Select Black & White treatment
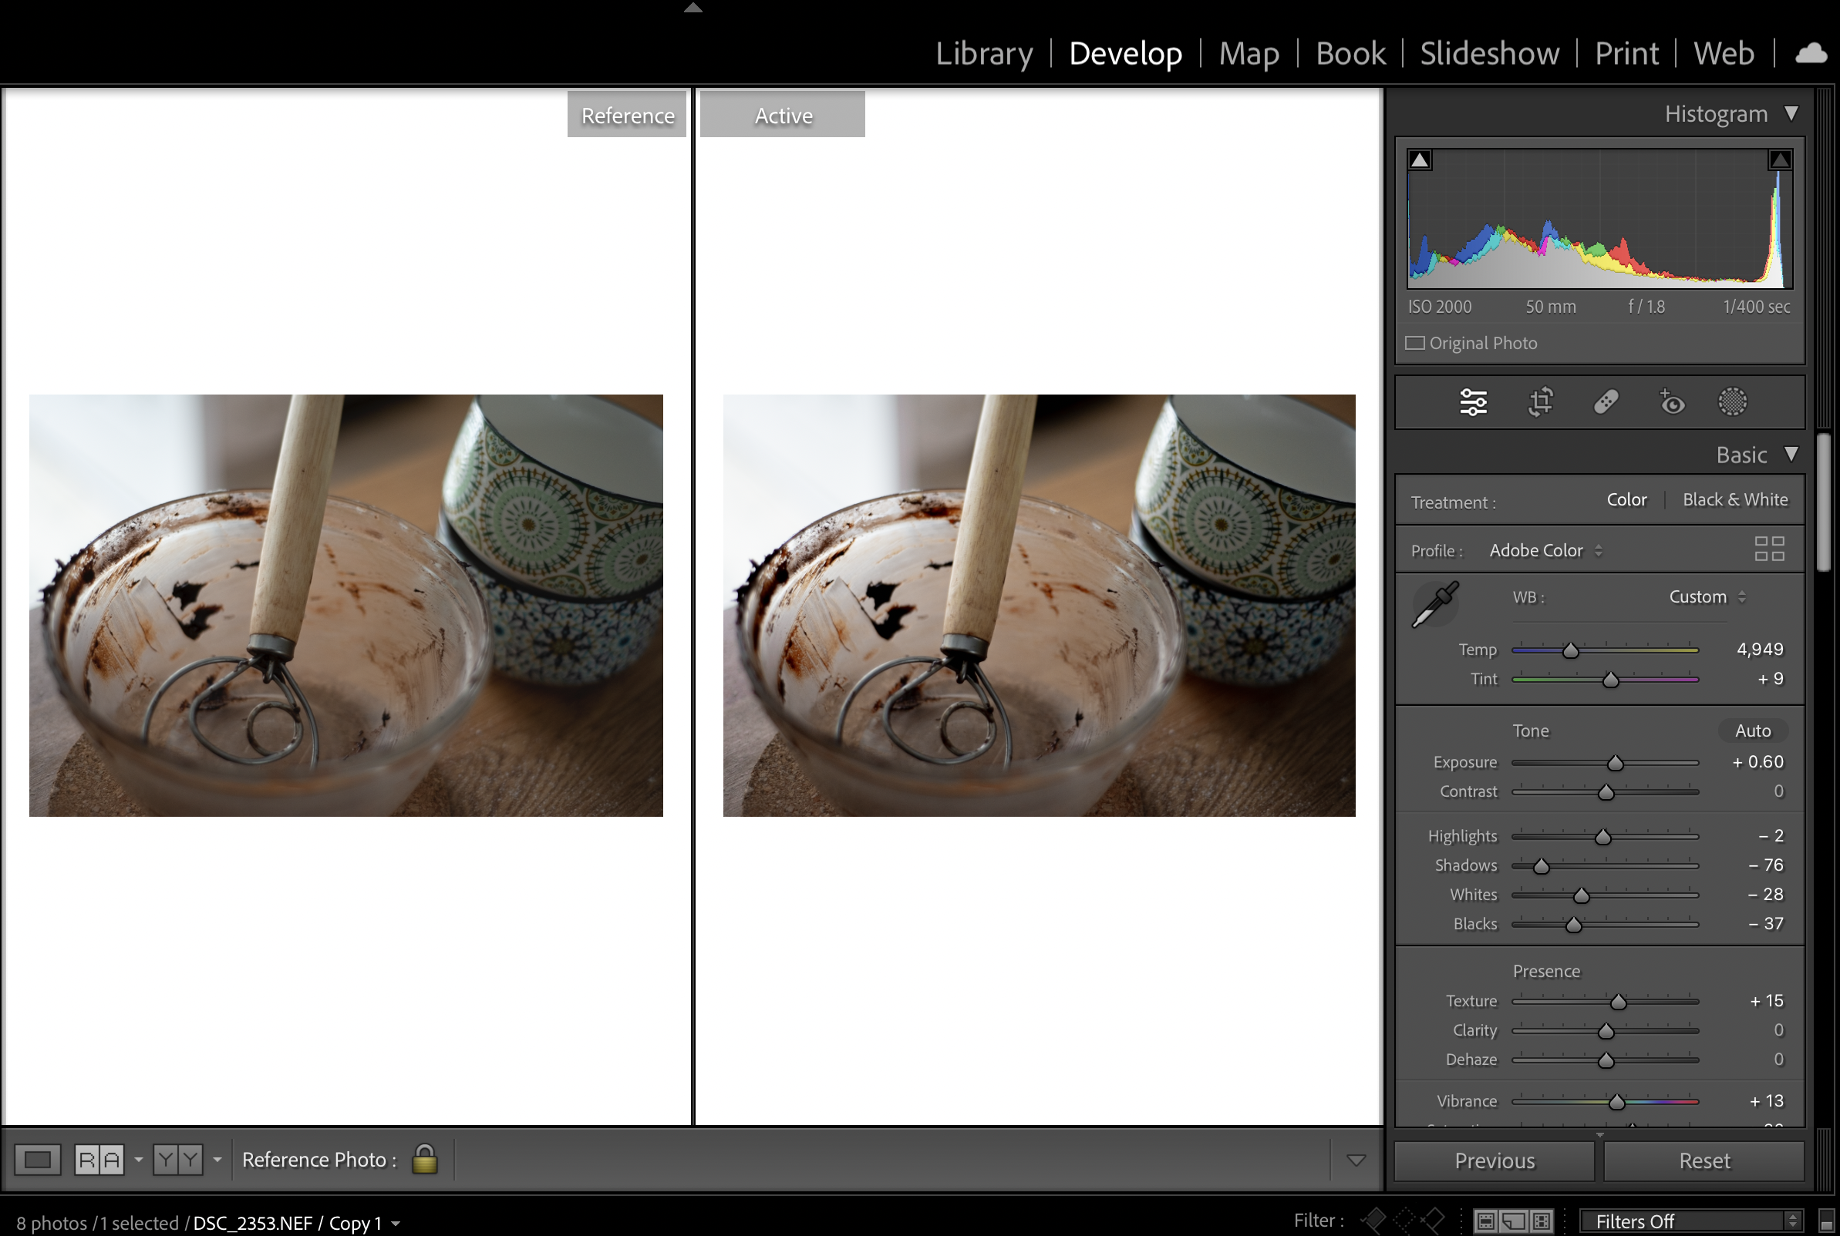Viewport: 1840px width, 1236px height. point(1735,500)
